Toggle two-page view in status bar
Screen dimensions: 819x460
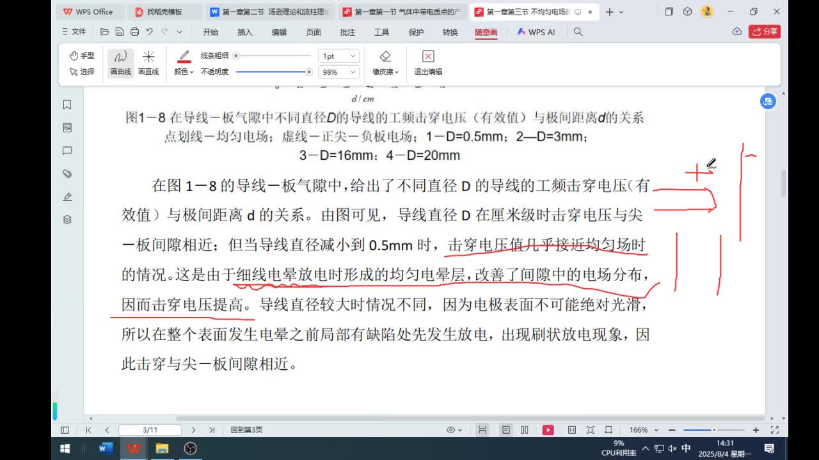click(x=525, y=430)
